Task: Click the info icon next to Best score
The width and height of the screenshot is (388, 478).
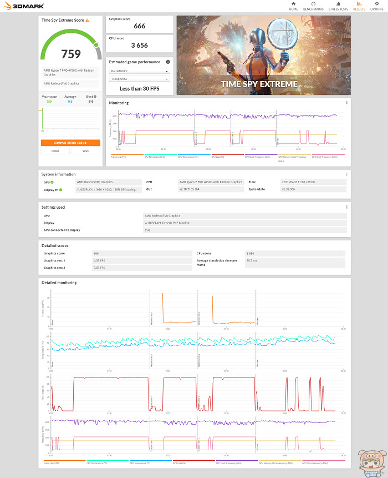Action: 95,97
